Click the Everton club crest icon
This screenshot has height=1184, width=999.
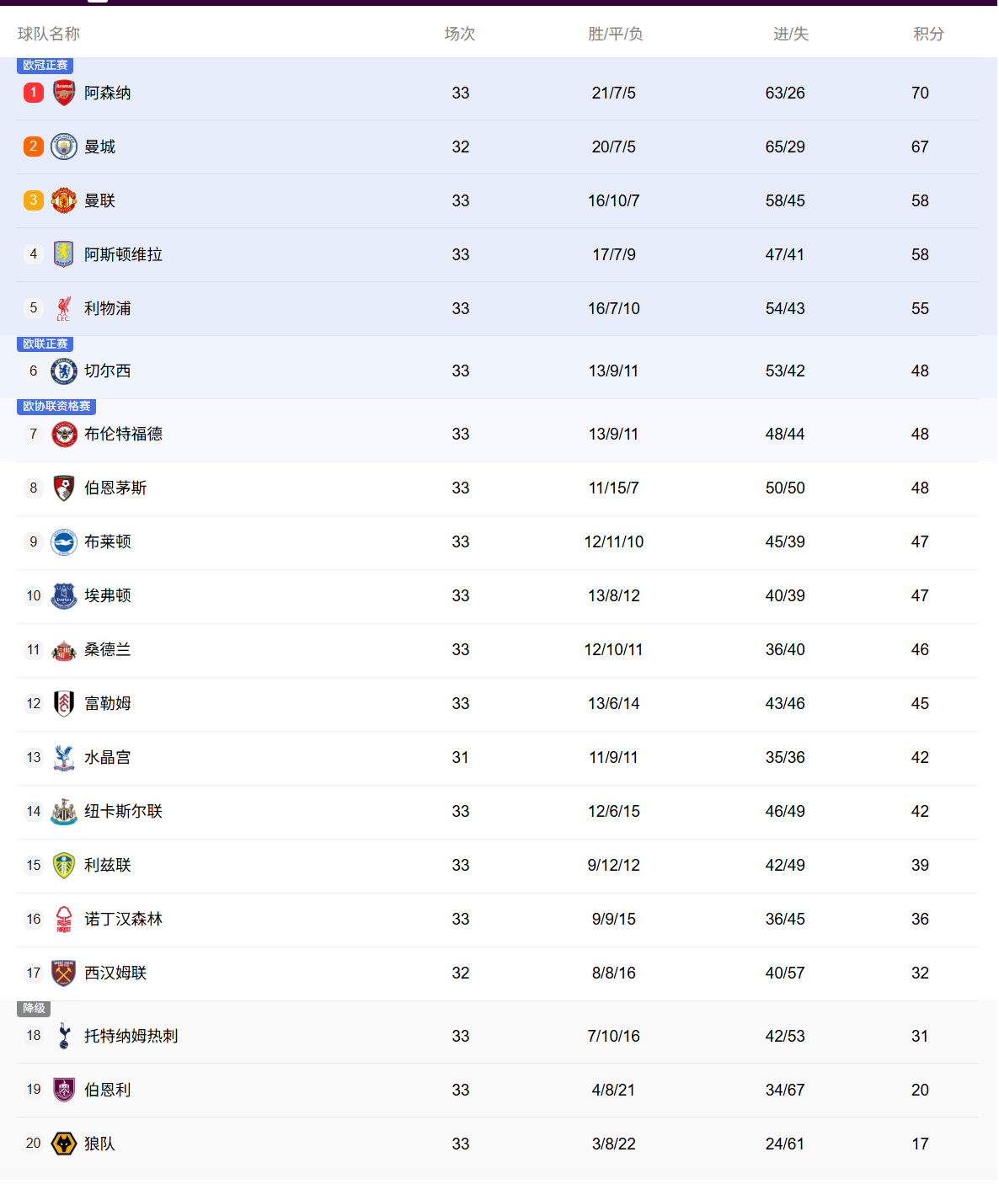point(64,595)
